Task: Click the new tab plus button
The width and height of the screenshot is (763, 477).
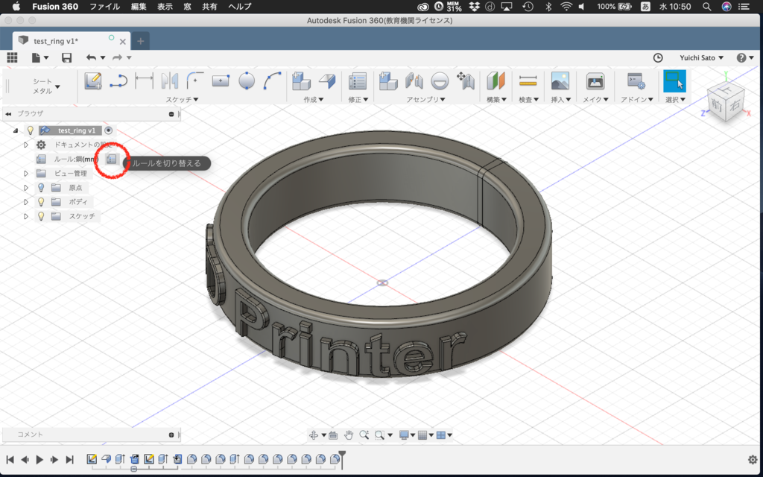Action: click(x=141, y=42)
